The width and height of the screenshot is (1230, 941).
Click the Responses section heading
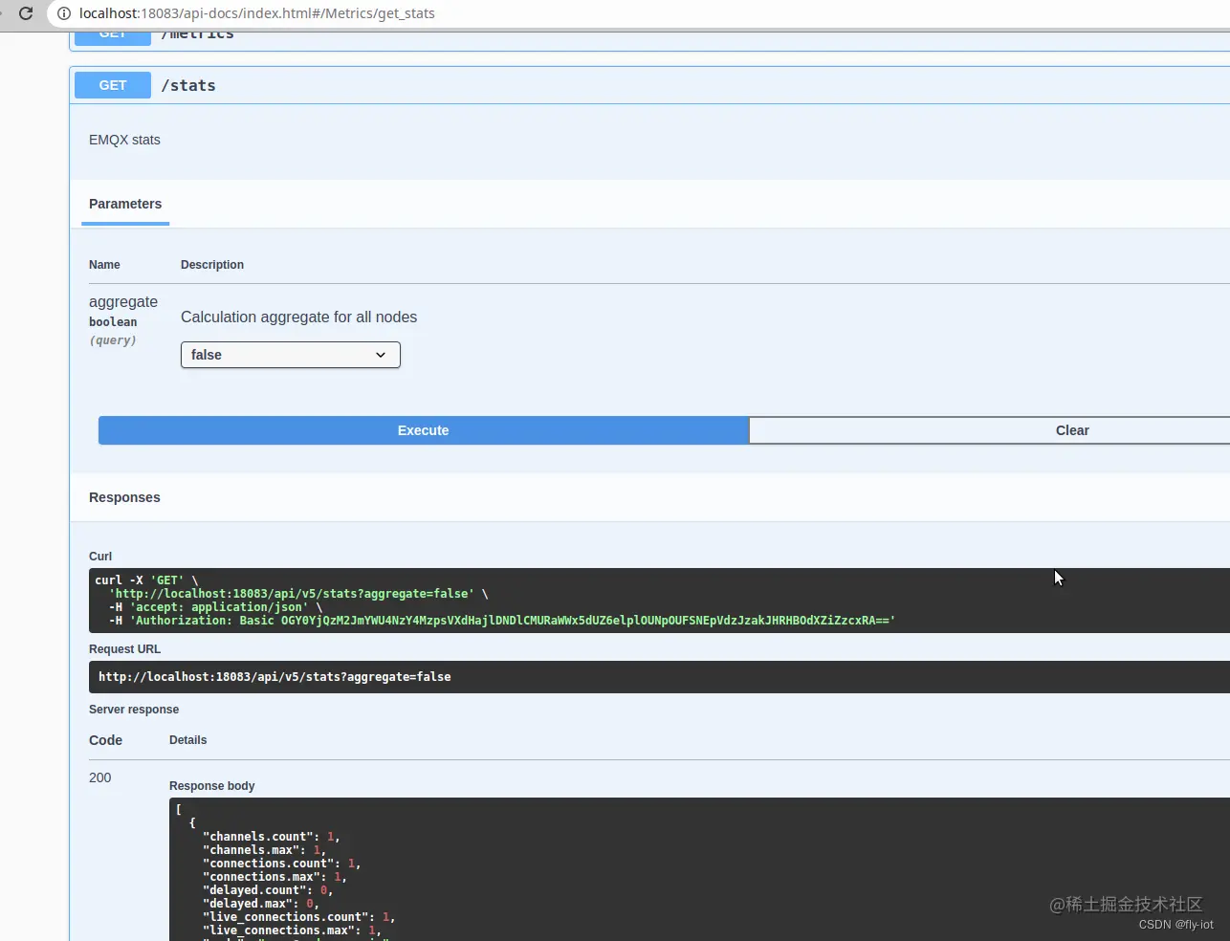(124, 497)
